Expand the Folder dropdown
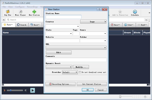The width and height of the screenshot is (152, 100). tap(105, 41)
